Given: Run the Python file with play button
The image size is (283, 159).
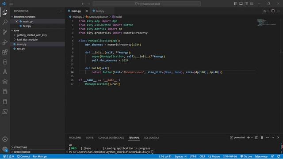Looking at the screenshot, I should (x=264, y=11).
